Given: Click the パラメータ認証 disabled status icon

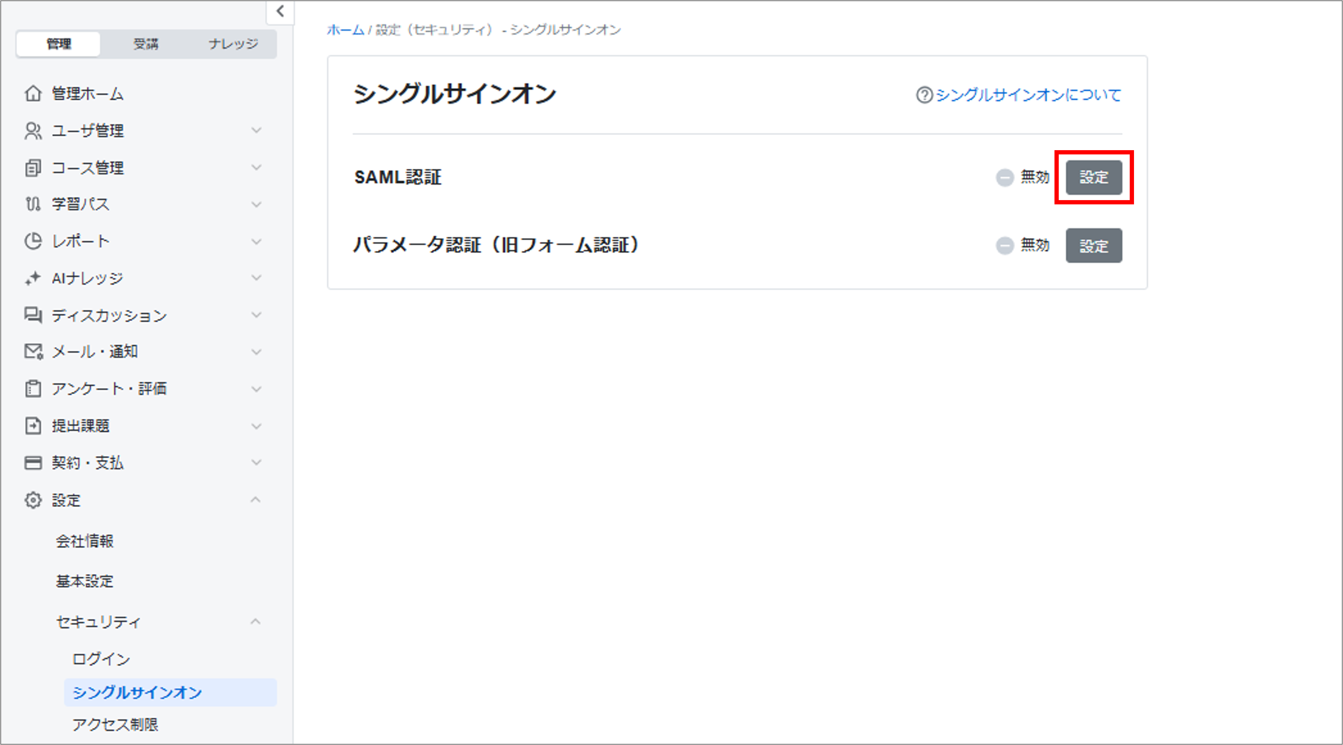Looking at the screenshot, I should tap(1005, 245).
